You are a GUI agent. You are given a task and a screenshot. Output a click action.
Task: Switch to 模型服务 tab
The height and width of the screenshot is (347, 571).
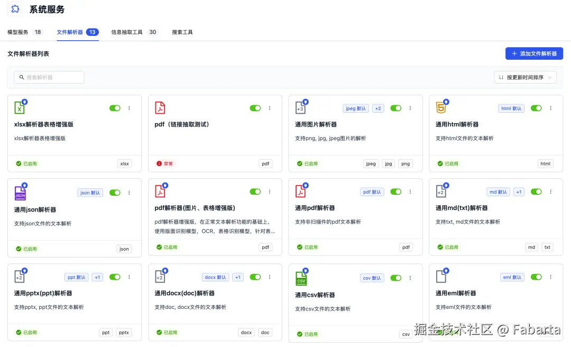[25, 32]
